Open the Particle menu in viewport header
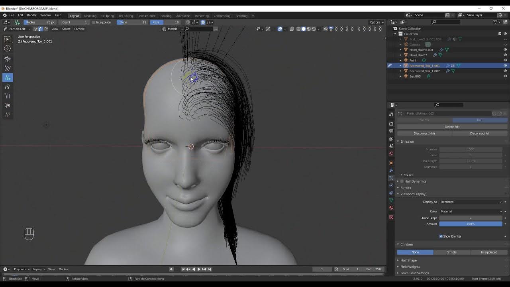The image size is (510, 287). point(79,29)
